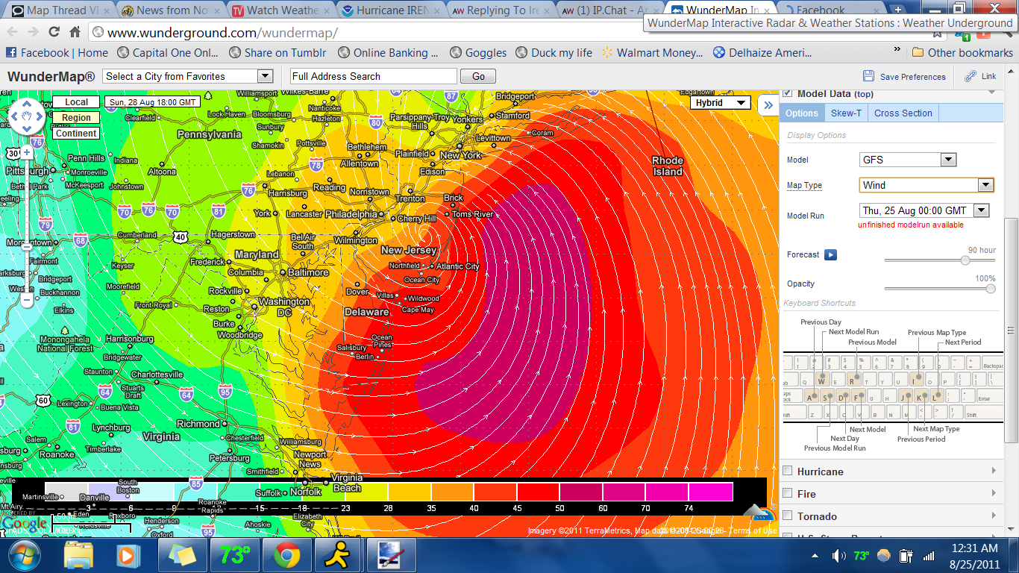Click the Full Address Search field
Viewport: 1019px width, 573px height.
tap(373, 76)
